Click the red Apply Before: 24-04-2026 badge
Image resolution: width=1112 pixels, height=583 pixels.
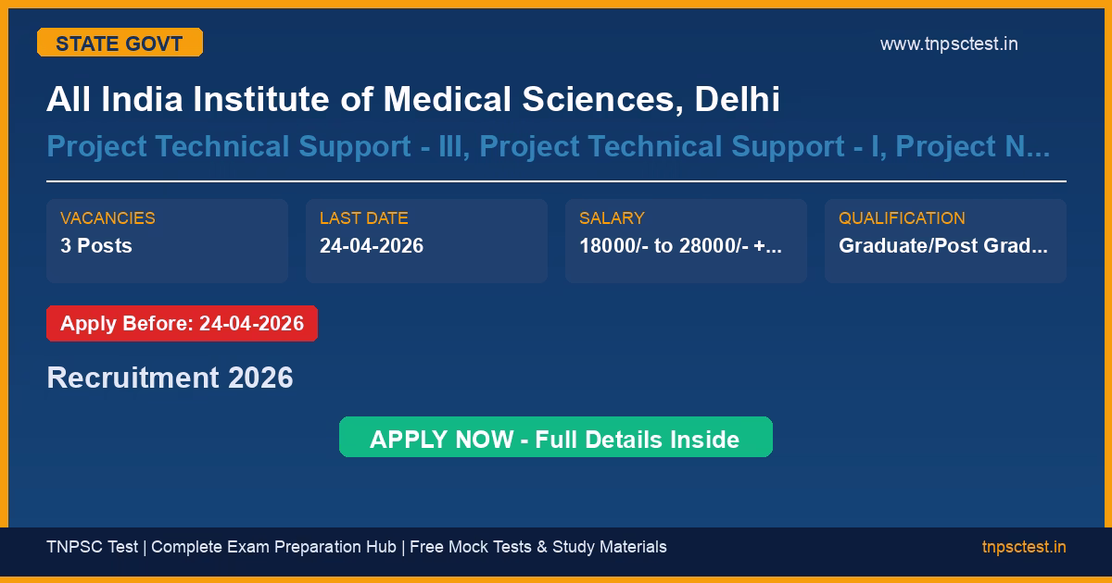coord(182,324)
